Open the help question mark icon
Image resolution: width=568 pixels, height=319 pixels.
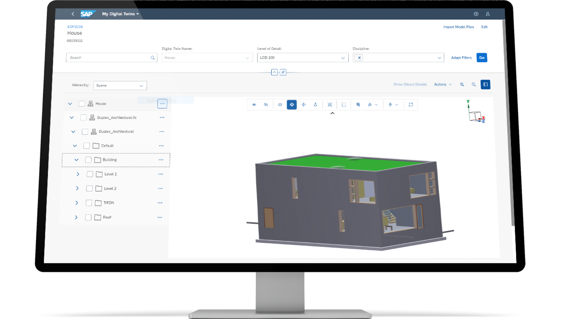476,14
